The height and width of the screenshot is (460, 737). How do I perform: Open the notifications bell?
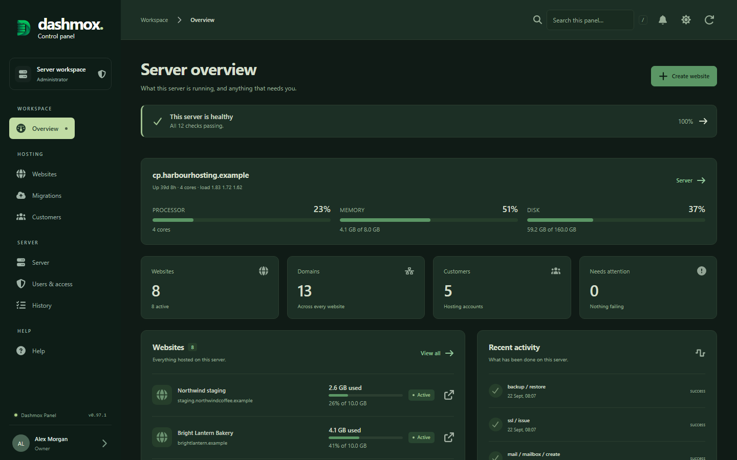(663, 20)
